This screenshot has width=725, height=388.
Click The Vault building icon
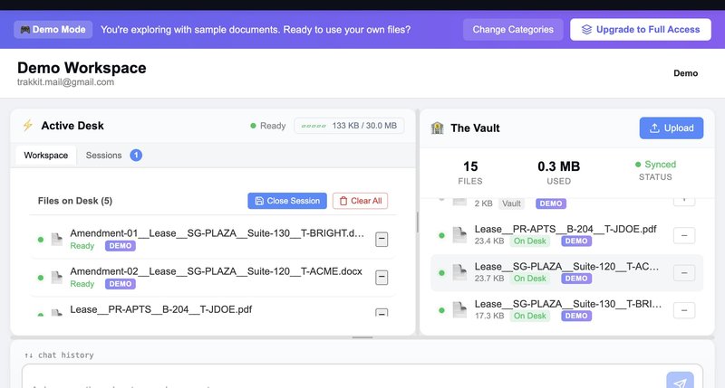pyautogui.click(x=437, y=128)
